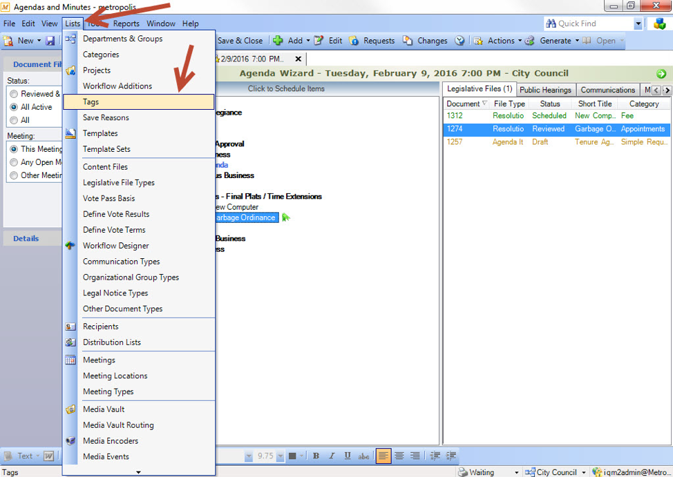Open the Actions dropdown arrow
Viewport: 673px width, 477px height.
[x=520, y=41]
